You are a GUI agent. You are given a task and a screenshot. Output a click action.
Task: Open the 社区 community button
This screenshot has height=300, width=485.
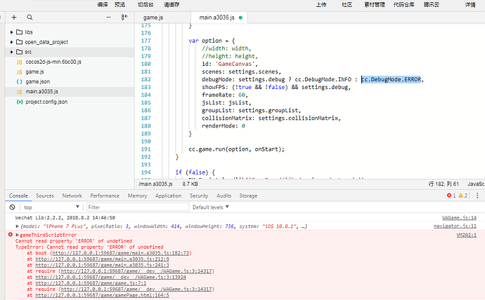[x=347, y=5]
